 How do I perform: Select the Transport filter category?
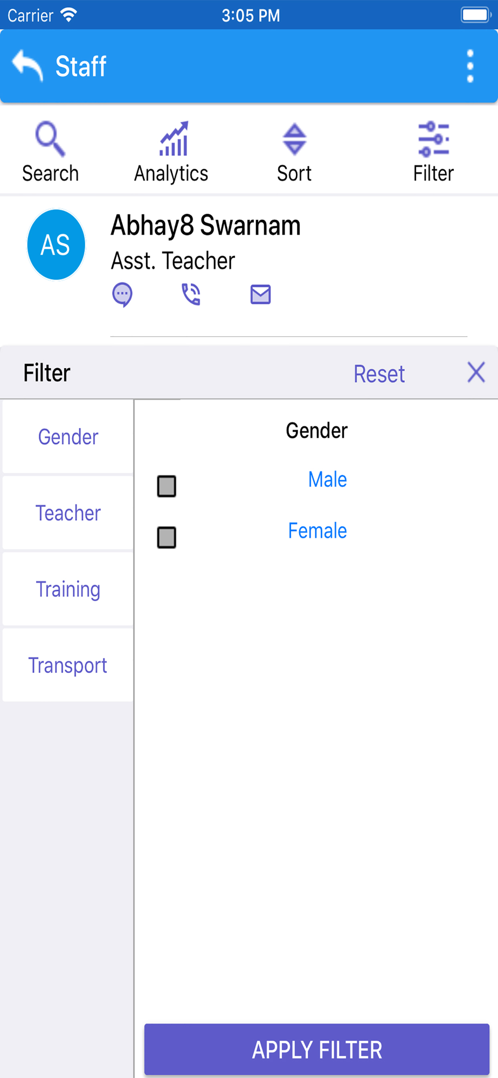click(x=68, y=665)
